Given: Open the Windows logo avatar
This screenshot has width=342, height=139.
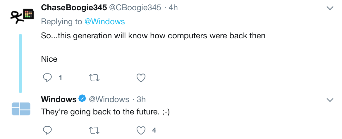Looking at the screenshot, I should (21, 109).
